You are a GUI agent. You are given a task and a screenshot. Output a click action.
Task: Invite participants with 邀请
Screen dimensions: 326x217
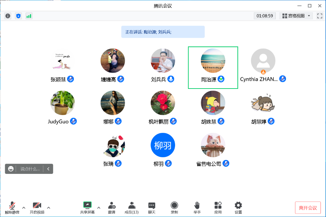click(x=112, y=208)
